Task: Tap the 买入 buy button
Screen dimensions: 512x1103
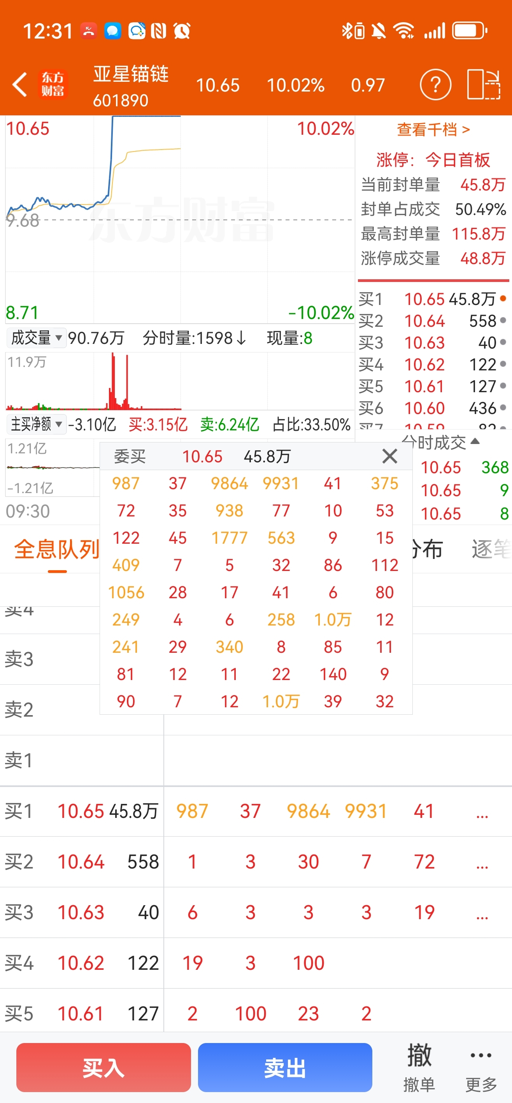Action: click(103, 1068)
